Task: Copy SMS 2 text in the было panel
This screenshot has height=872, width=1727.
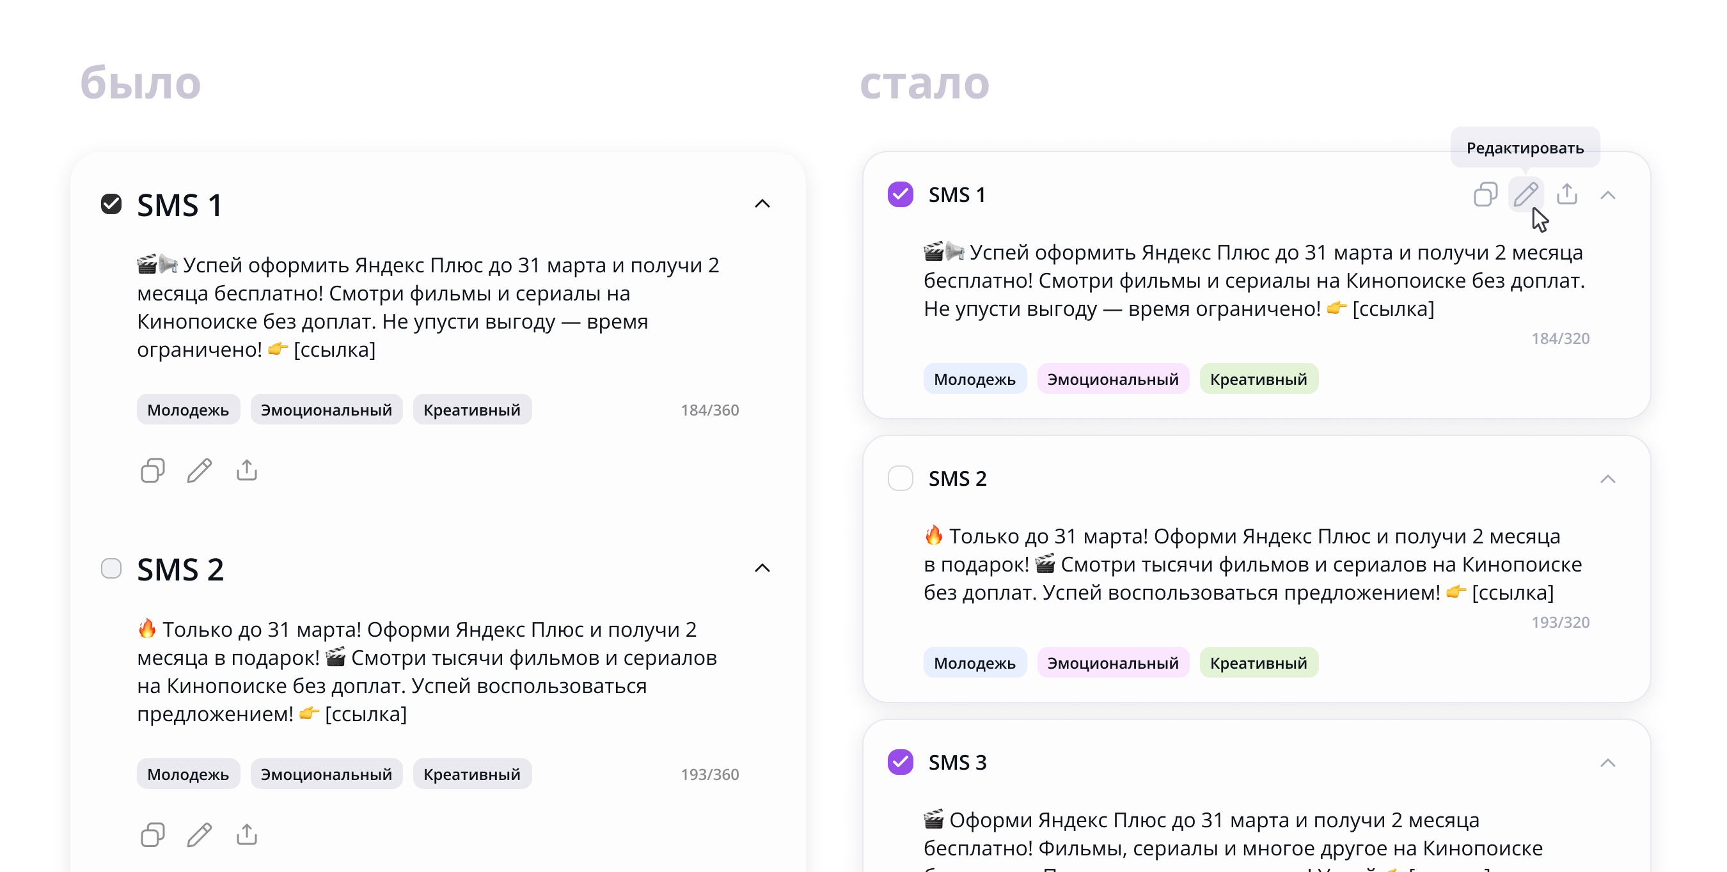Action: (x=153, y=834)
